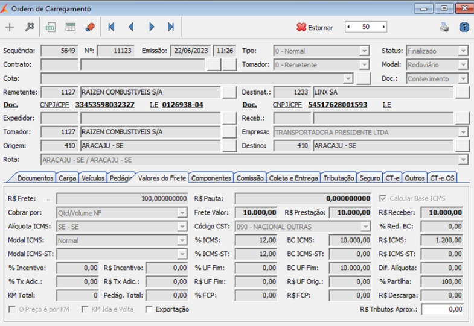Switch to the Tributação tab
The width and height of the screenshot is (474, 326).
click(339, 178)
